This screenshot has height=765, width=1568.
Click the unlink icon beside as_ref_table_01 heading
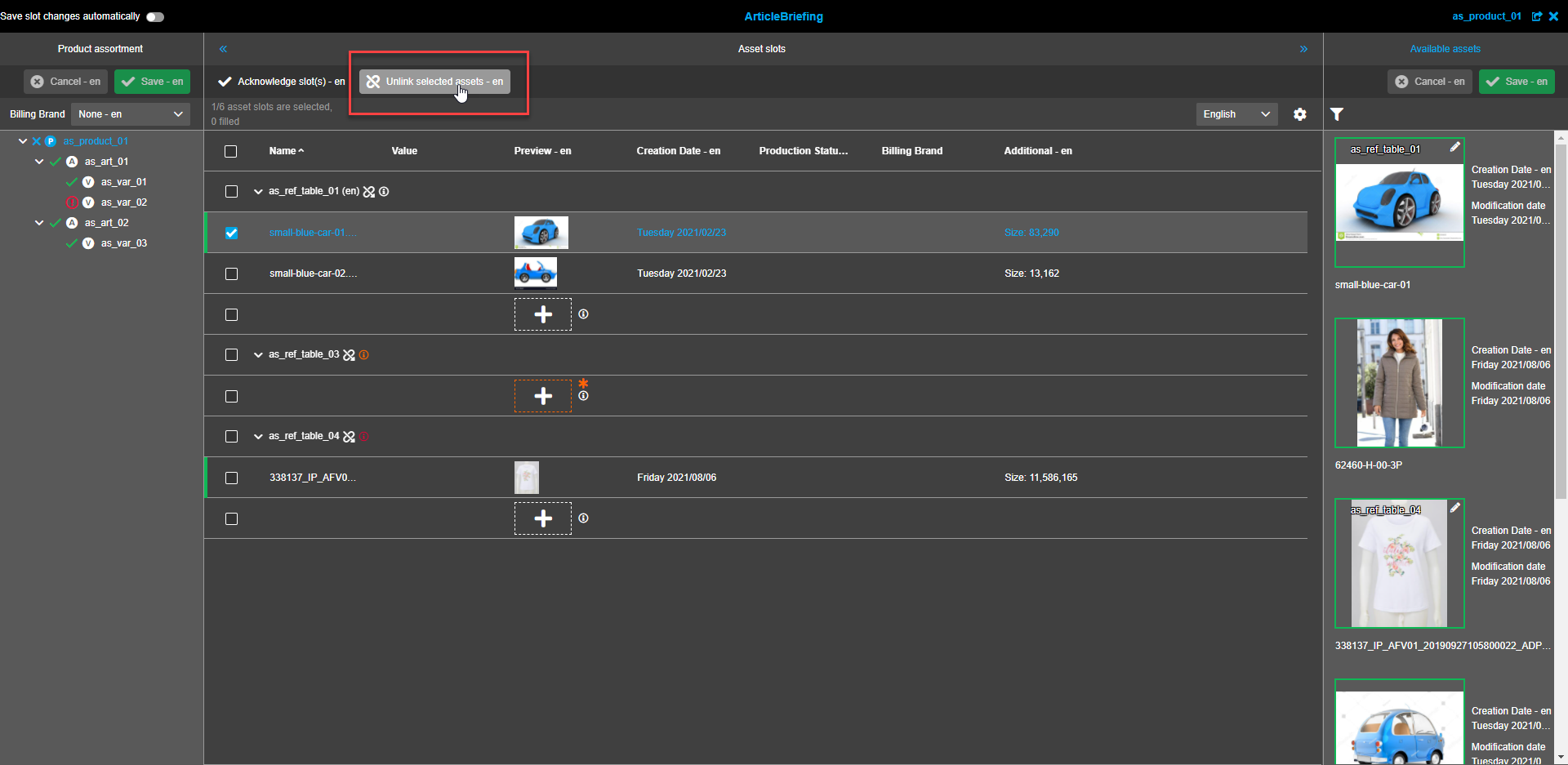point(369,191)
